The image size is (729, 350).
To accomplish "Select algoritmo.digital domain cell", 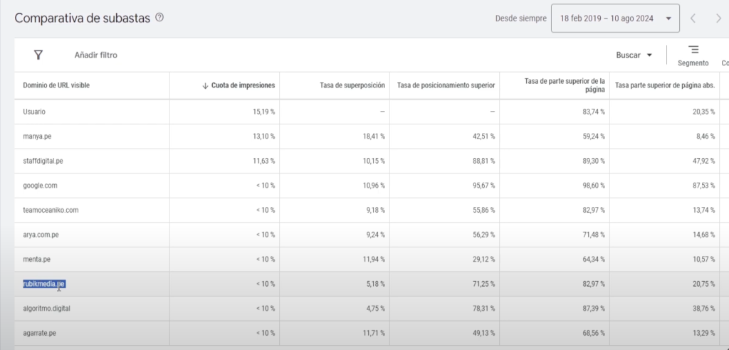I will click(47, 309).
